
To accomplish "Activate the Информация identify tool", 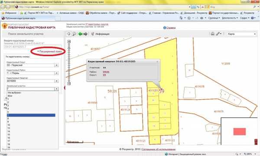I will tap(101, 34).
